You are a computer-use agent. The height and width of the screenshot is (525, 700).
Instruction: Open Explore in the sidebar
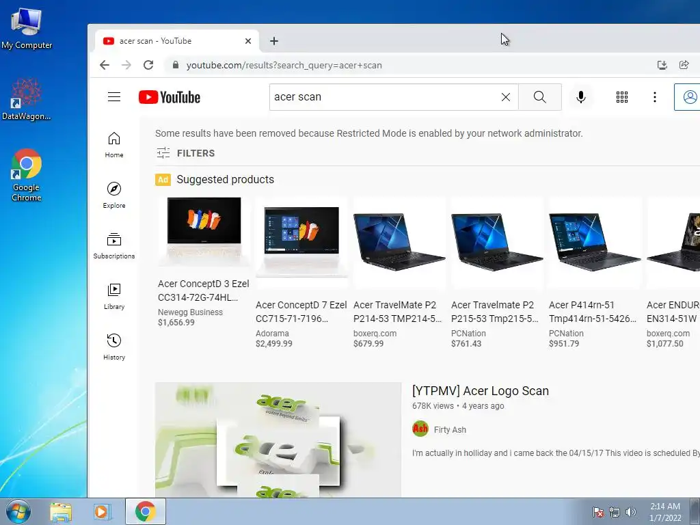point(114,195)
